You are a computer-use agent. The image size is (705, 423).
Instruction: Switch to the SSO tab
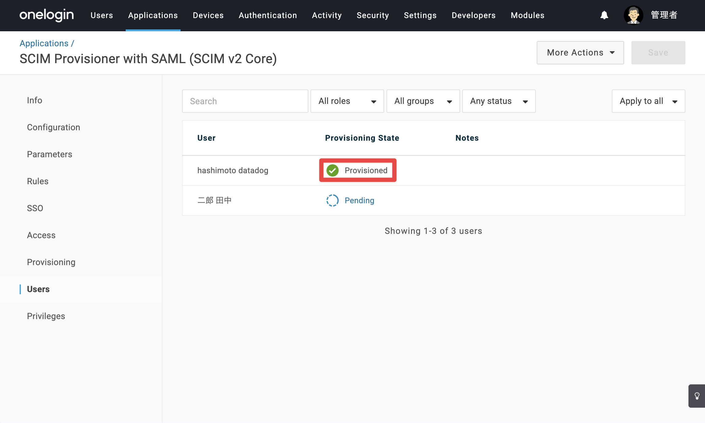pos(35,208)
